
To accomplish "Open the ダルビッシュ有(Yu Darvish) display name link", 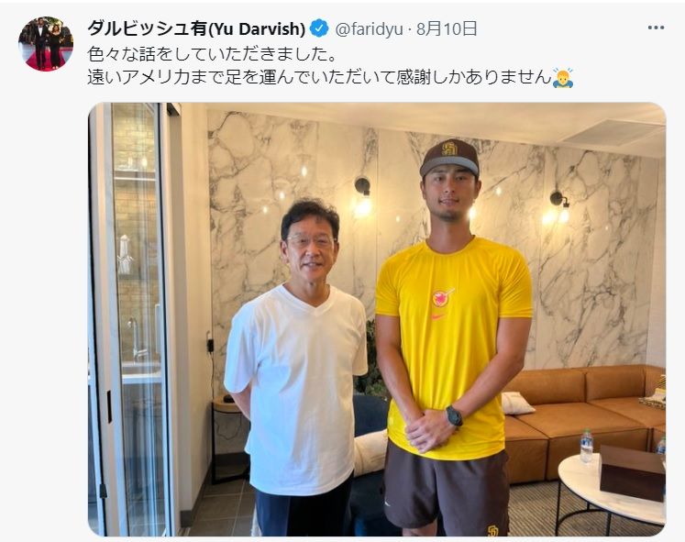I will coord(196,28).
